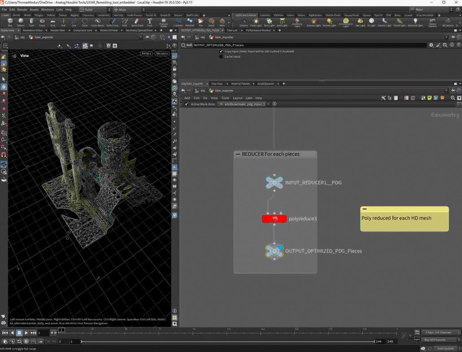Click the Sky Light shelf tool

(360, 21)
